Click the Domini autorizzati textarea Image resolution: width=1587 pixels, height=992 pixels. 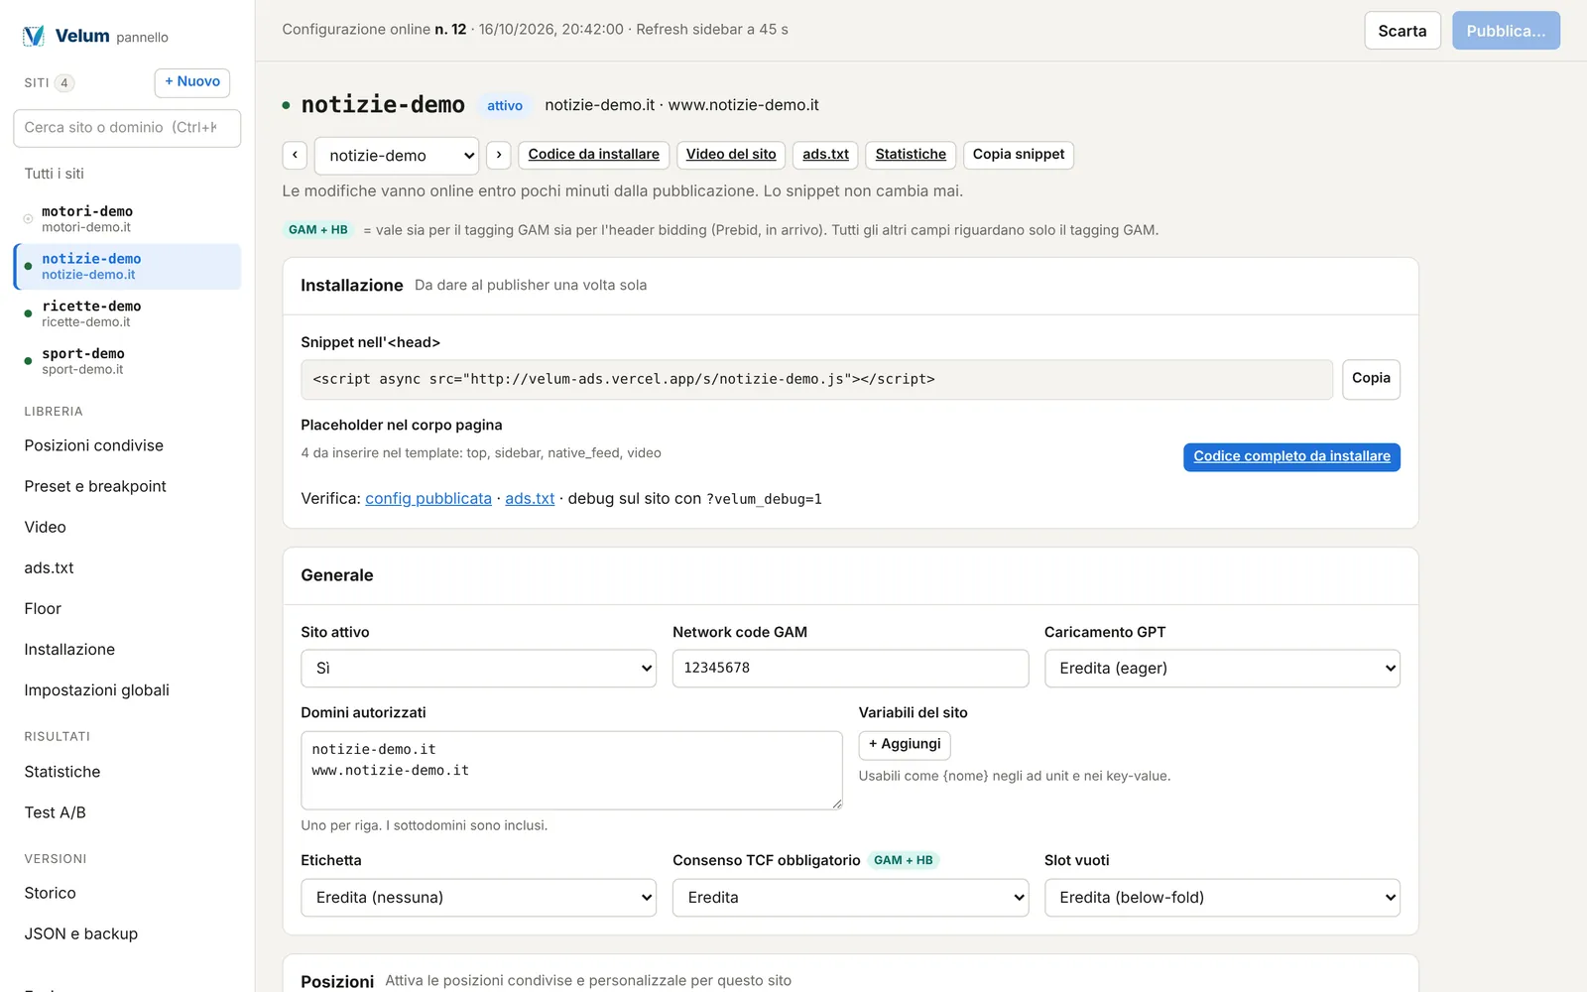(x=571, y=771)
